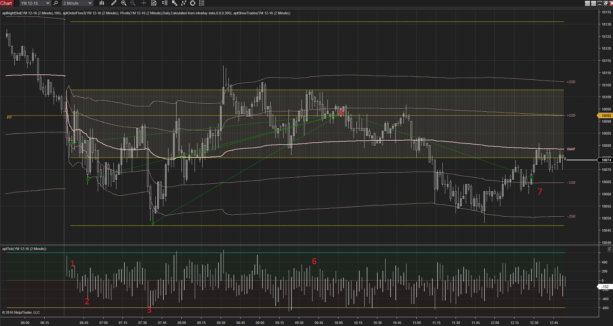Image resolution: width=613 pixels, height=326 pixels.
Task: Click the +1SD band label
Action: (x=571, y=115)
